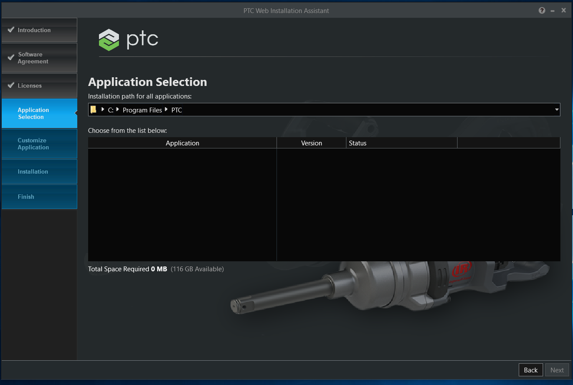Open the installation path dropdown arrow
Image resolution: width=573 pixels, height=385 pixels.
[x=556, y=109]
